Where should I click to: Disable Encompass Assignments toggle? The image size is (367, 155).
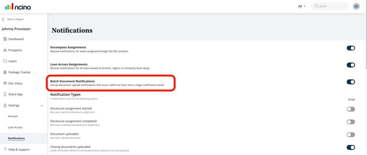[x=350, y=48]
